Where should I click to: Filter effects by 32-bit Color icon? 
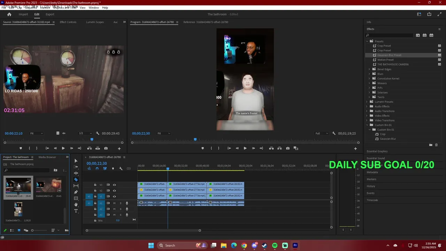[424, 35]
